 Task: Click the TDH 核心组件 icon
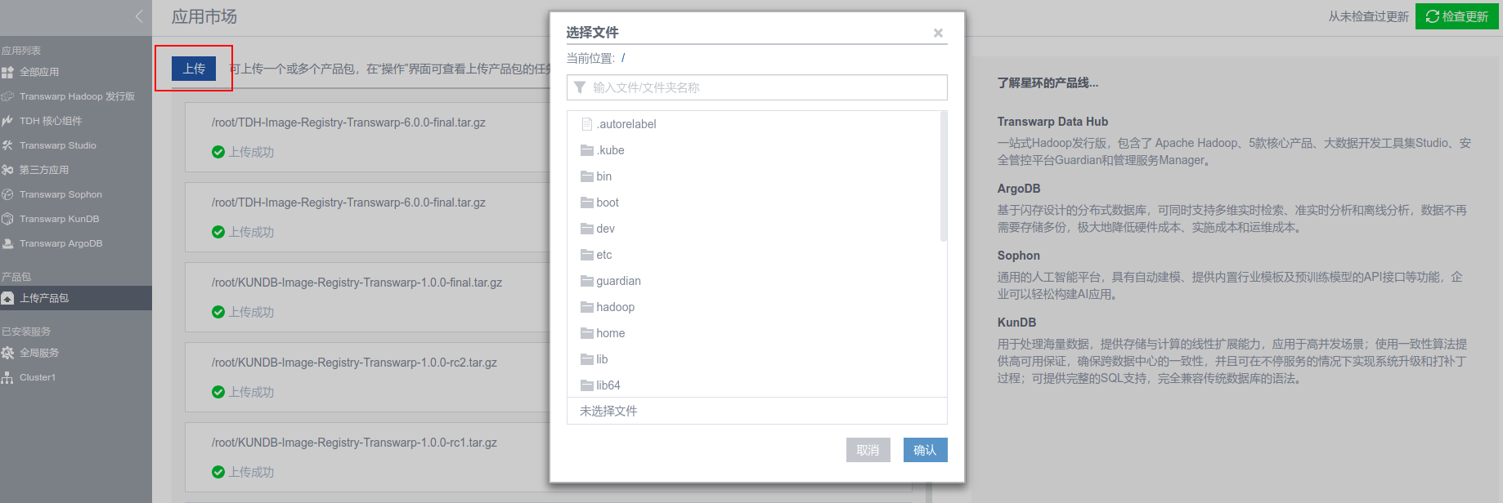tap(7, 121)
